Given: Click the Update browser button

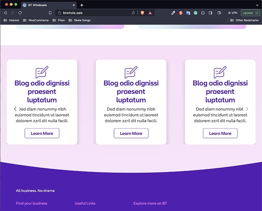Looking at the screenshot, I should (247, 13).
